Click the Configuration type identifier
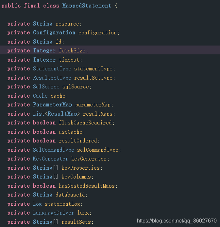This screenshot has width=220, height=227. [54, 33]
